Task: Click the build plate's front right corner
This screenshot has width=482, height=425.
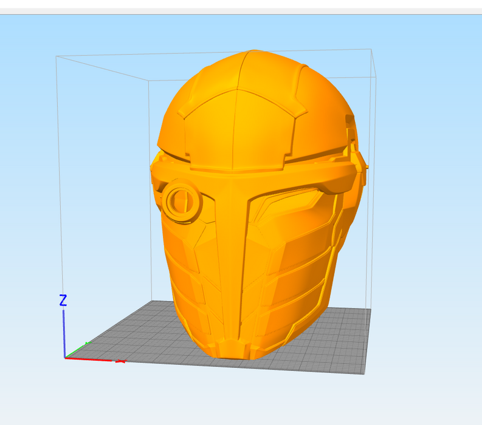Action: click(x=364, y=373)
